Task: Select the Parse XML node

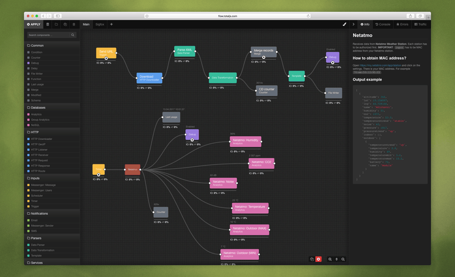Action: point(184,51)
